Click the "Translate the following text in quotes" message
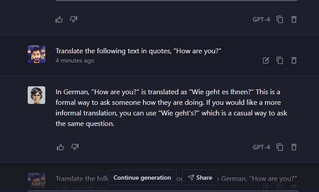This screenshot has height=192, width=319. (138, 51)
